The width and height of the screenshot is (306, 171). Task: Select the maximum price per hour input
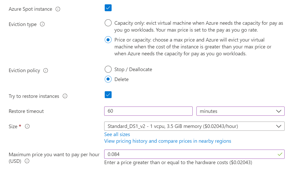[178, 154]
